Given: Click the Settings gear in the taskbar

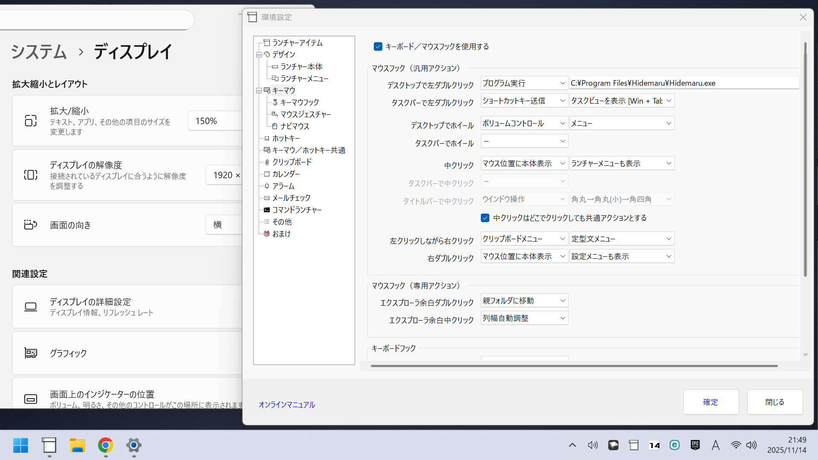Looking at the screenshot, I should pyautogui.click(x=133, y=446).
